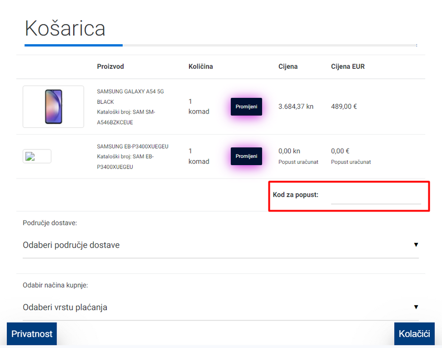Click the Samsung Galaxy A54 phone thumbnail
Image resolution: width=442 pixels, height=348 pixels.
tap(54, 107)
